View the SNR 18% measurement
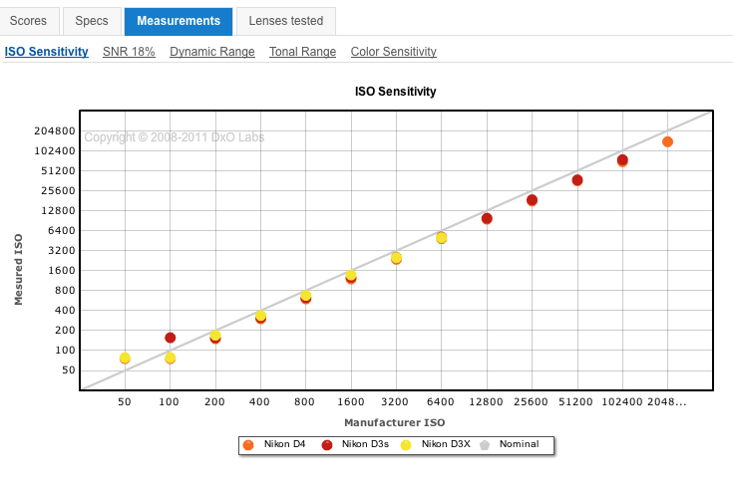Viewport: 733px width, 486px height. [x=129, y=51]
